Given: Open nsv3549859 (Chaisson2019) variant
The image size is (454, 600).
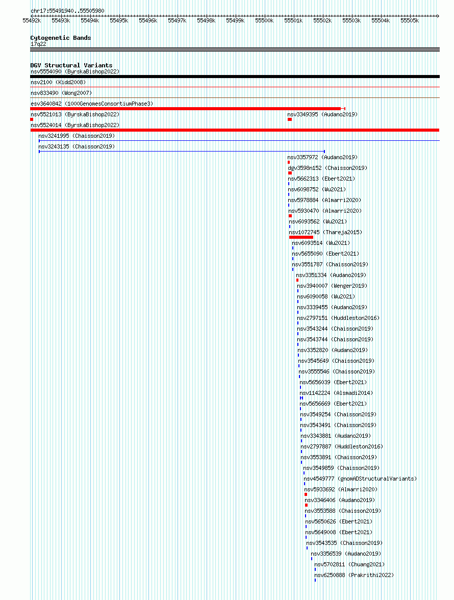Looking at the screenshot, I should point(341,468).
